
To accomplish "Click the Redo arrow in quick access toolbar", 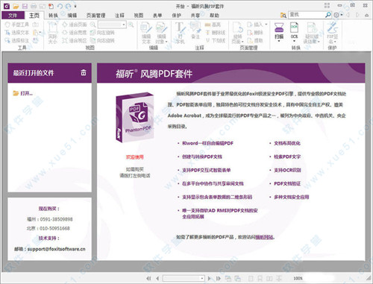I will 68,6.
